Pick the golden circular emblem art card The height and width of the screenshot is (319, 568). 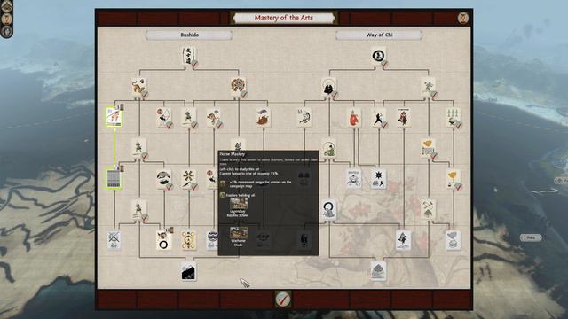click(189, 240)
